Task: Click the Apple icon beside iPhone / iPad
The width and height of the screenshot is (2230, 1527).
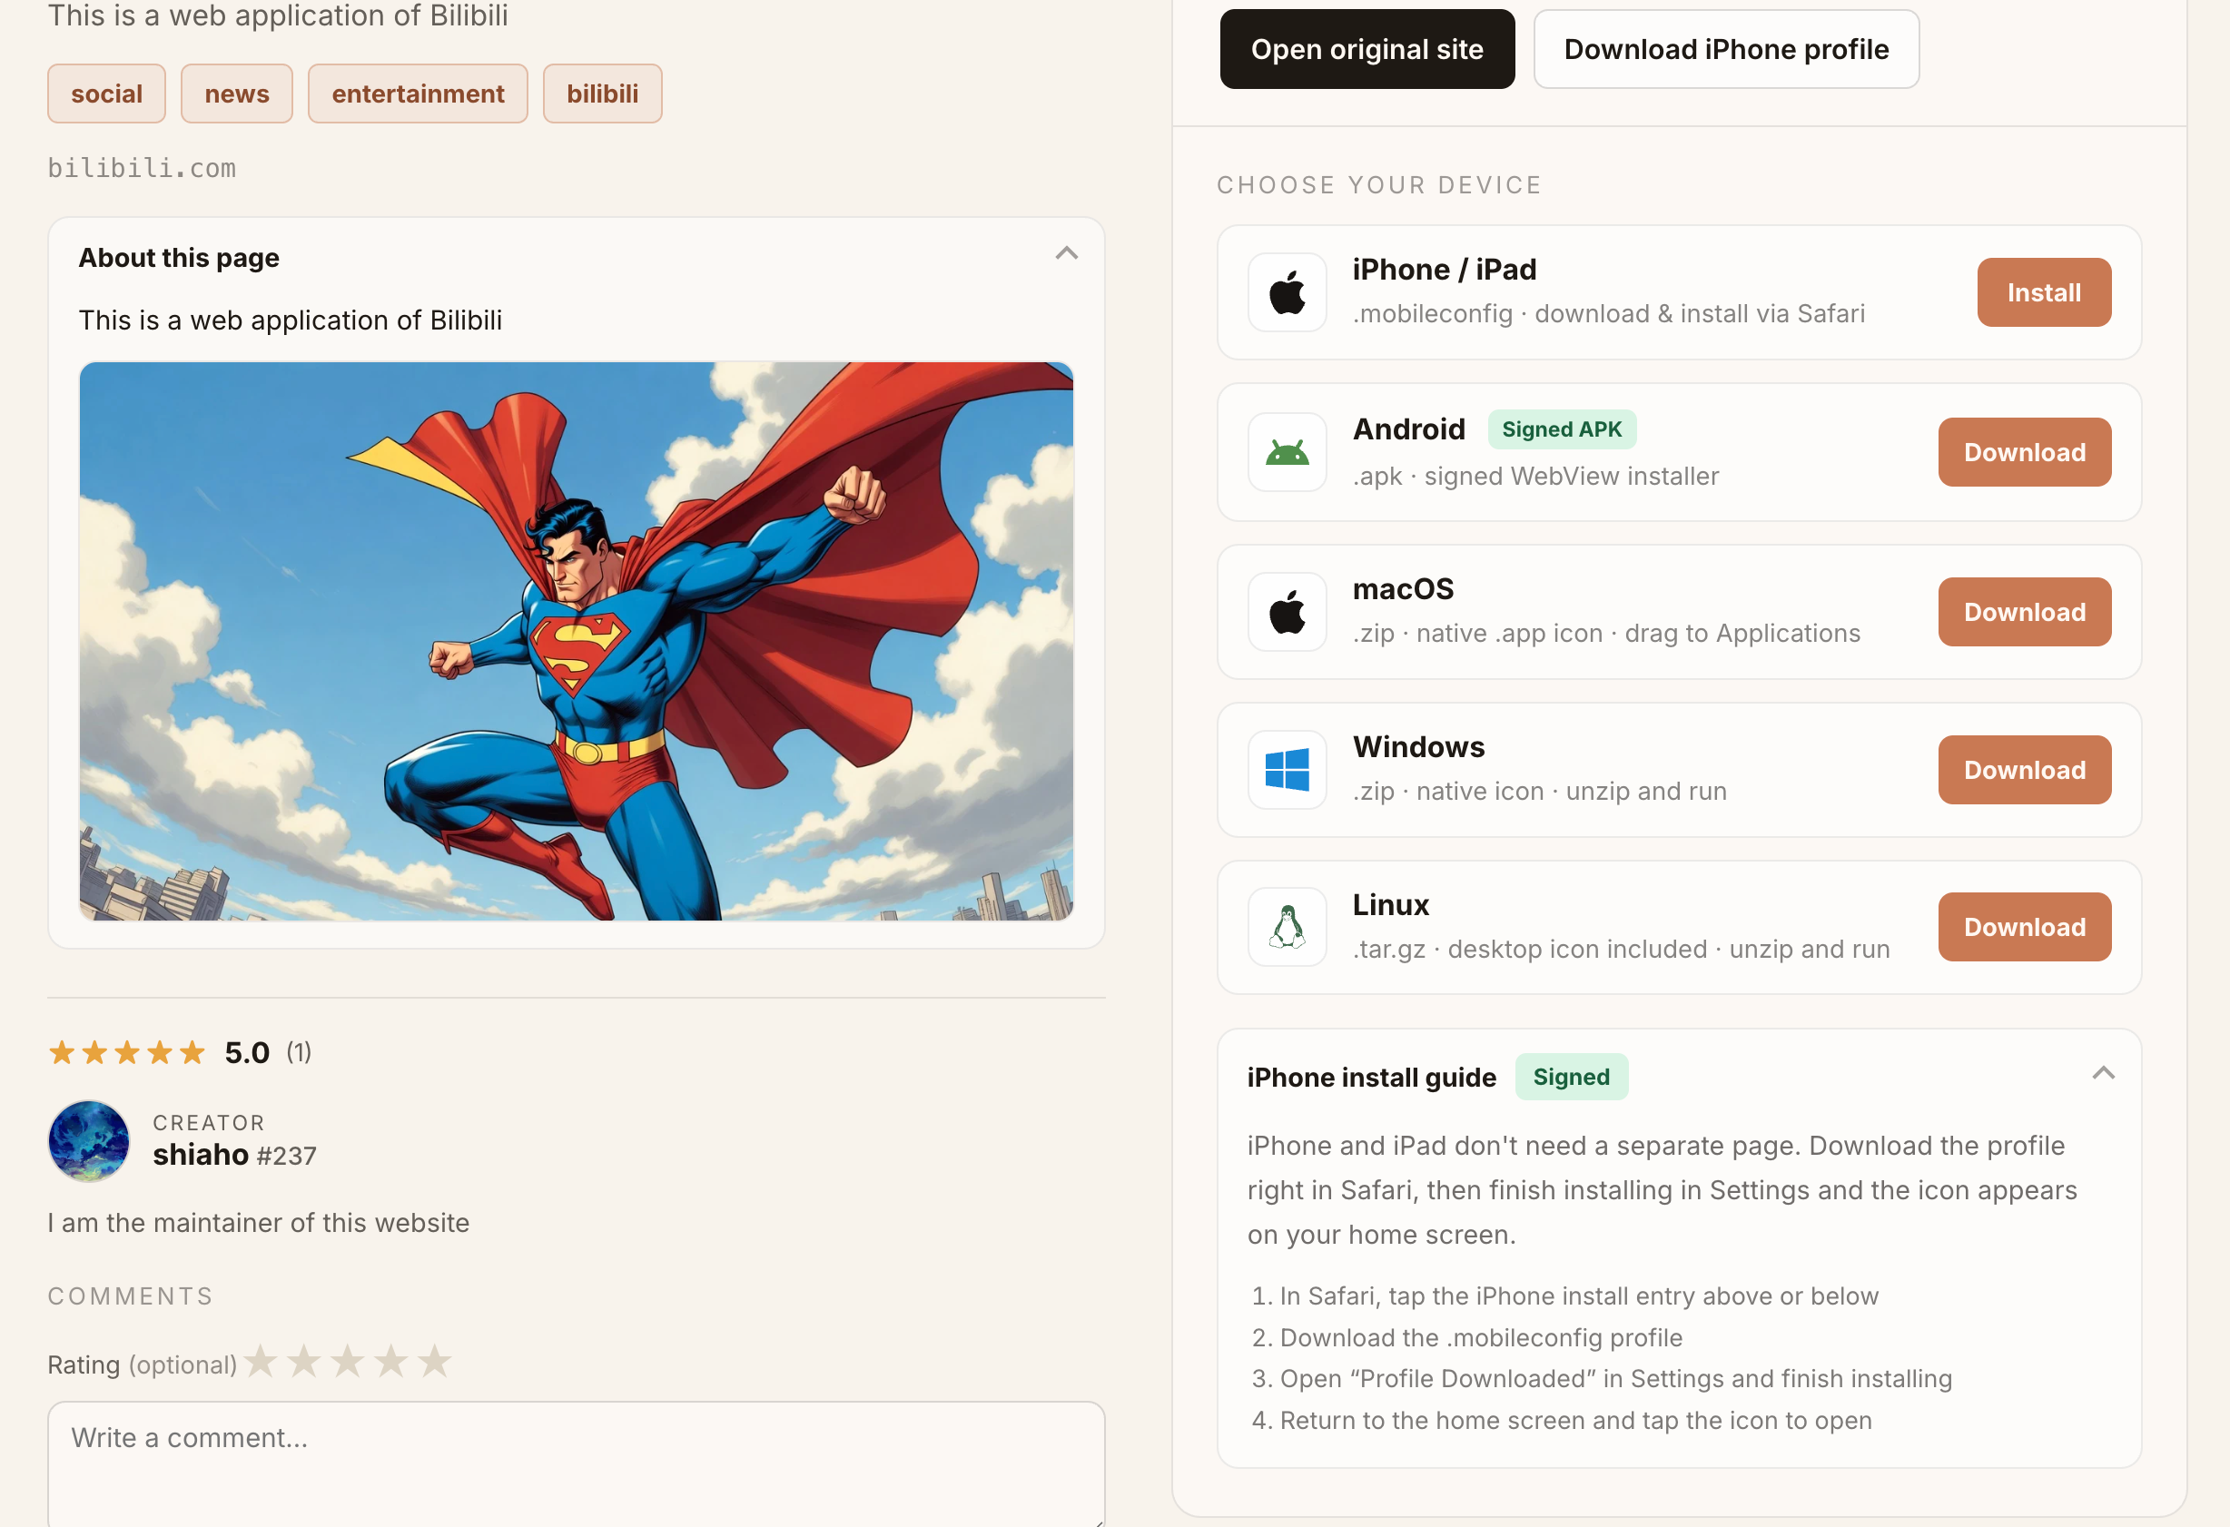Action: (1287, 292)
